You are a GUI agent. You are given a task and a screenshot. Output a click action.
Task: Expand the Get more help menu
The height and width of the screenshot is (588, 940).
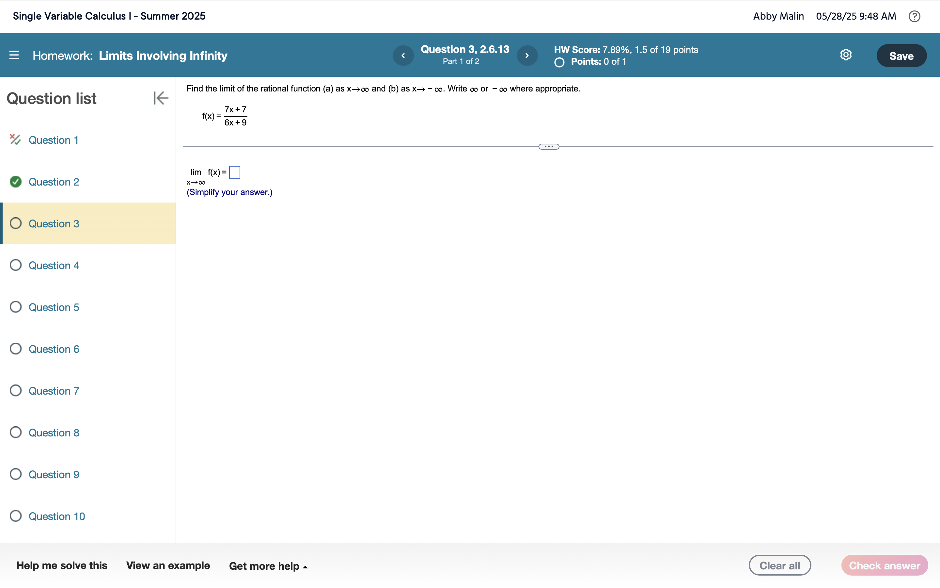tap(268, 566)
